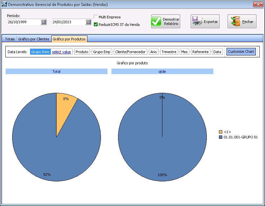Click the orange <1> legend swatch
The image size is (265, 206).
tap(221, 132)
